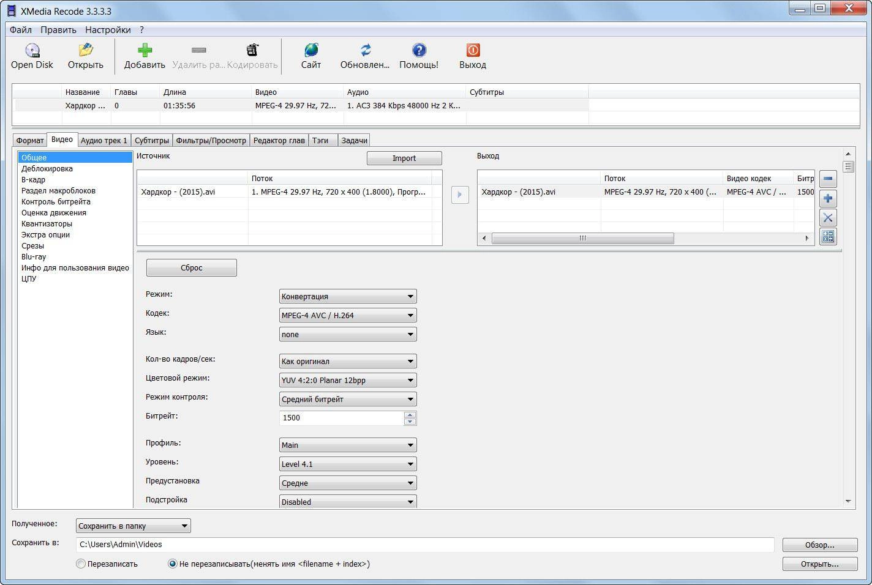
Task: Click the Удалить ра... toolbar icon
Action: pyautogui.click(x=198, y=50)
